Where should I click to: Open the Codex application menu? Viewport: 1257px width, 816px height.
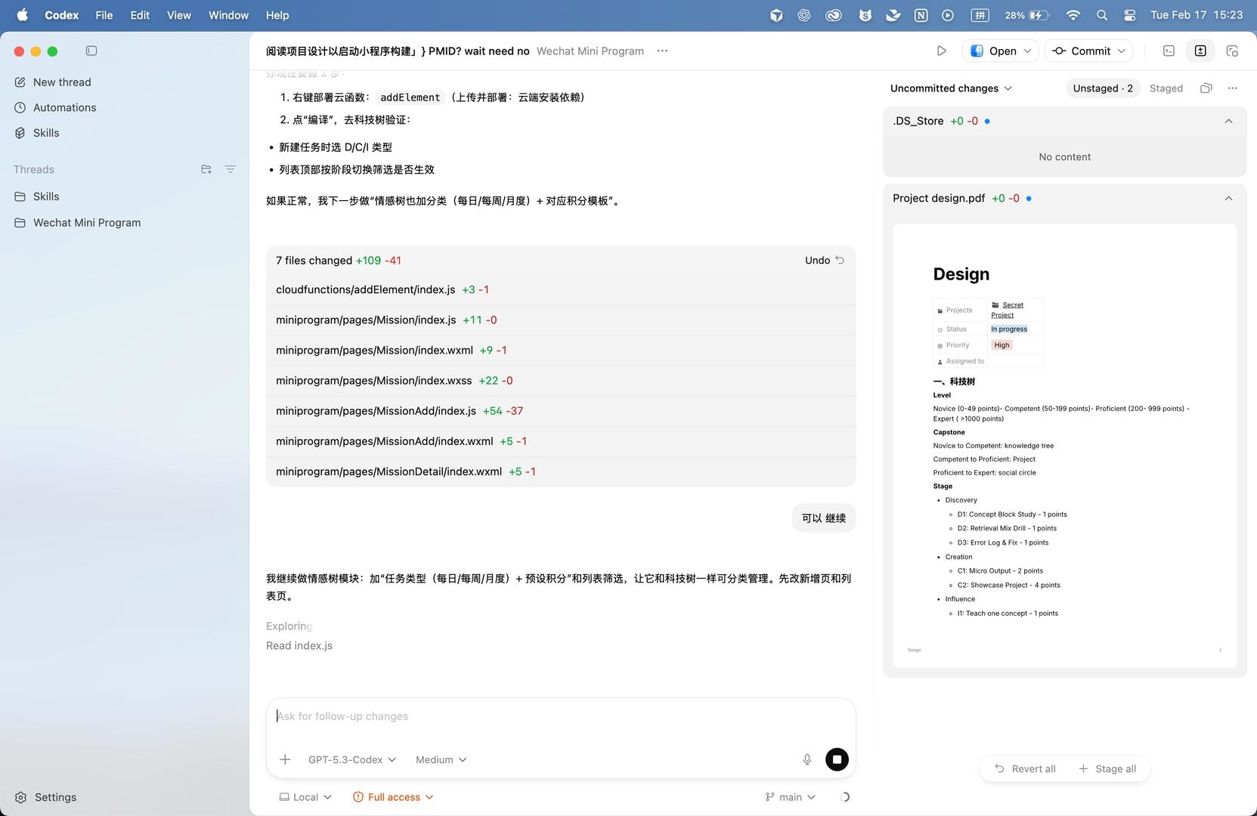pos(62,15)
